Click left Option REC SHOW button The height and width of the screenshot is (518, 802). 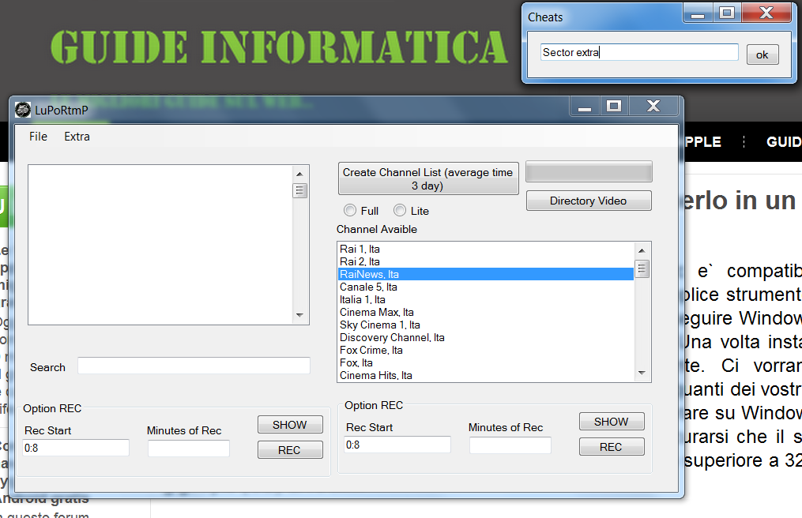[290, 424]
